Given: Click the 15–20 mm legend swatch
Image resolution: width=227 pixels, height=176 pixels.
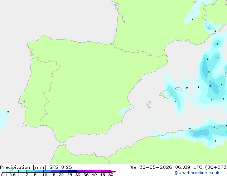Looking at the screenshot, I should tap(56, 171).
